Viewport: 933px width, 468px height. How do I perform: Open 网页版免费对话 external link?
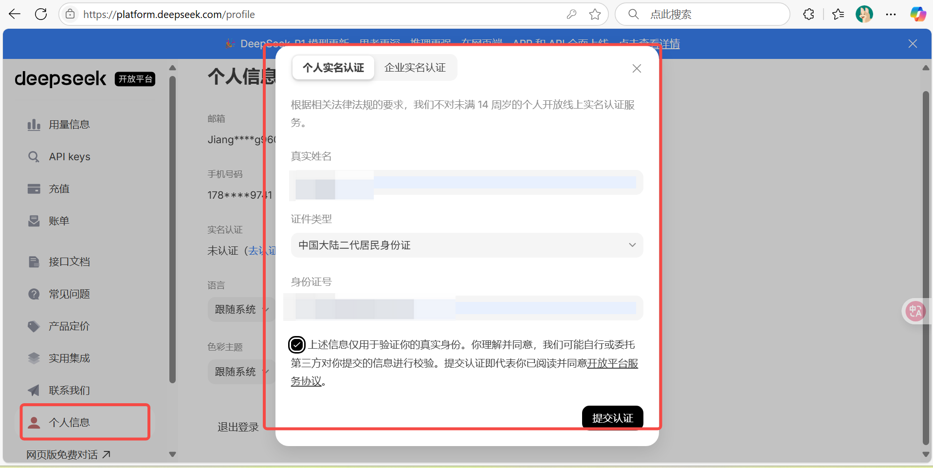[68, 455]
